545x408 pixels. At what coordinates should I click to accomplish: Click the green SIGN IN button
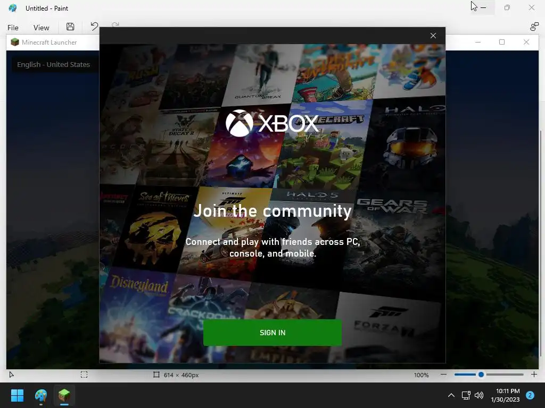tap(272, 333)
